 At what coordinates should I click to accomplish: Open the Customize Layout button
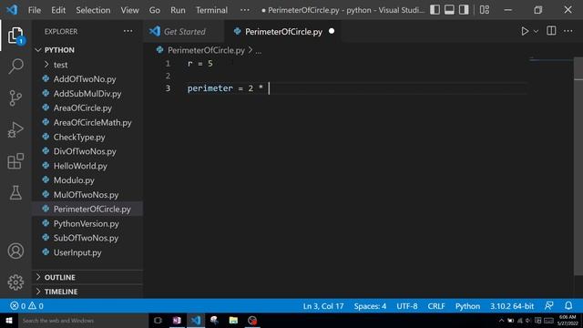(x=485, y=10)
